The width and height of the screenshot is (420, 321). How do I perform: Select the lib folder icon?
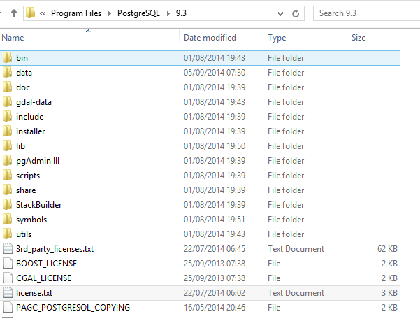click(8, 145)
